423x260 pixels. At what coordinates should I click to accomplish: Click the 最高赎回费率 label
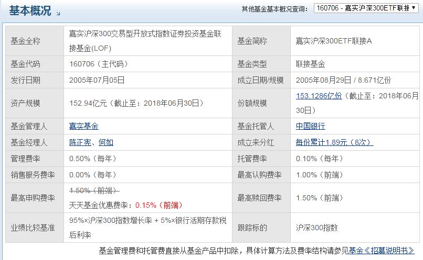click(259, 198)
